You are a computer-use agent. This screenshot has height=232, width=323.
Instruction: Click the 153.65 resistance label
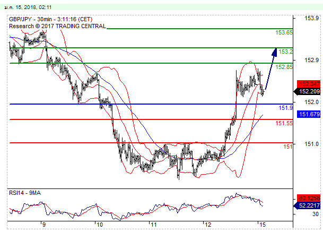pyautogui.click(x=284, y=32)
